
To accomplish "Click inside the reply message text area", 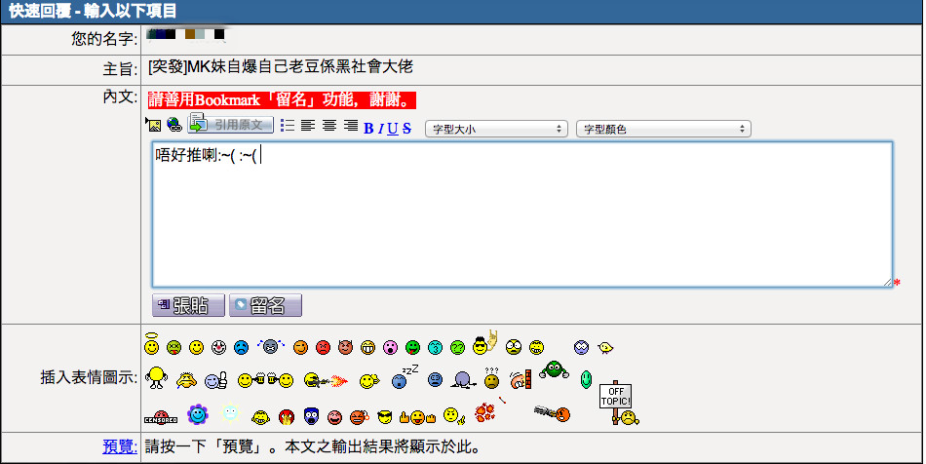I will coord(522,214).
